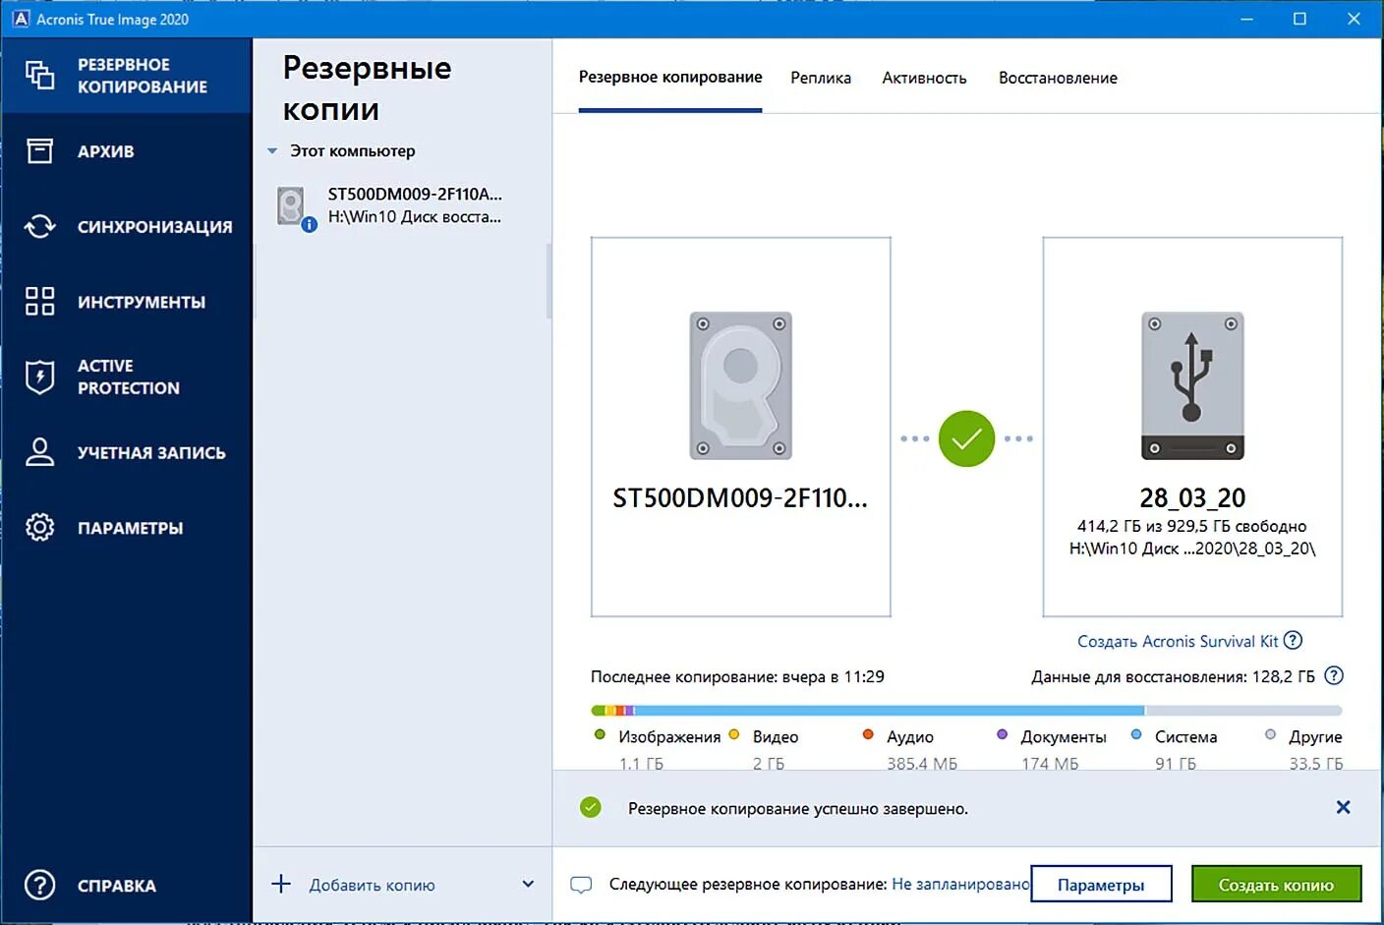Click the Active Protection shield icon

click(x=39, y=376)
